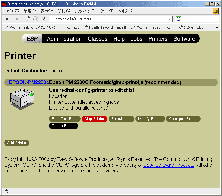Click the black Delete Printer button

tap(63, 126)
